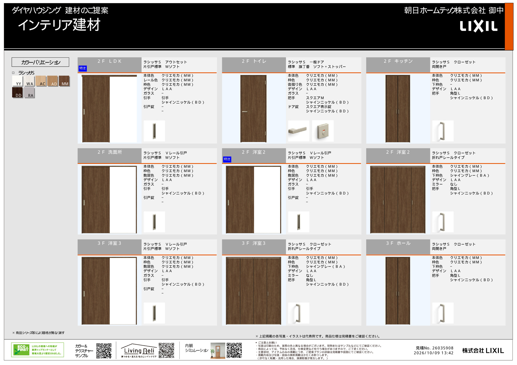Viewport: 517px width, 365px height.
Task: Select the YY color swatch
Action: click(17, 81)
